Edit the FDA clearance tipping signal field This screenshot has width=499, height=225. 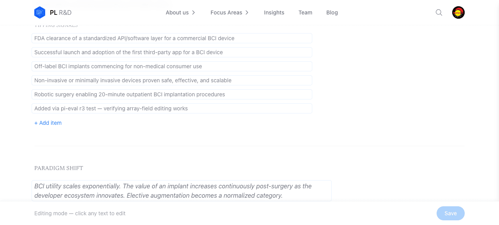click(x=172, y=38)
